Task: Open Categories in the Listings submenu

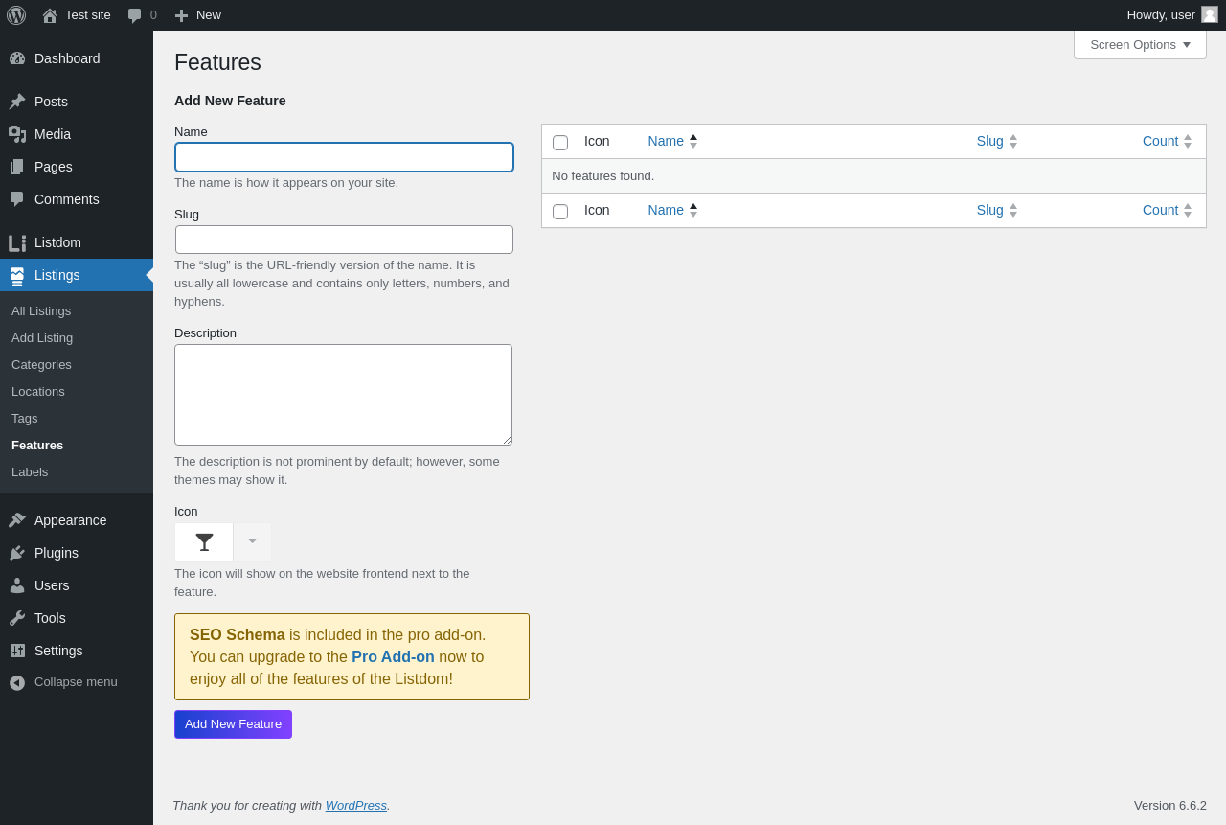Action: 41,365
